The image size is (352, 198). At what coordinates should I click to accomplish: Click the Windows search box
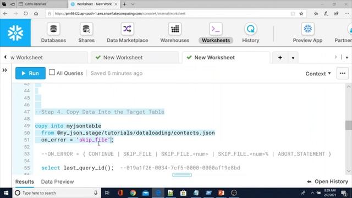[56, 193]
